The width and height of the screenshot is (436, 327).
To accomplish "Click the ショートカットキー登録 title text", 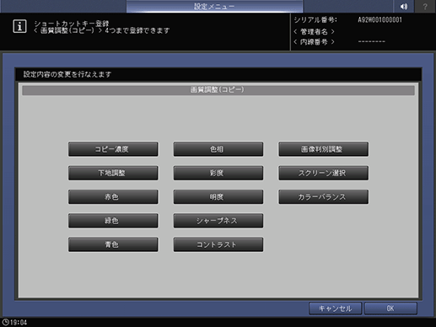I will [x=72, y=24].
